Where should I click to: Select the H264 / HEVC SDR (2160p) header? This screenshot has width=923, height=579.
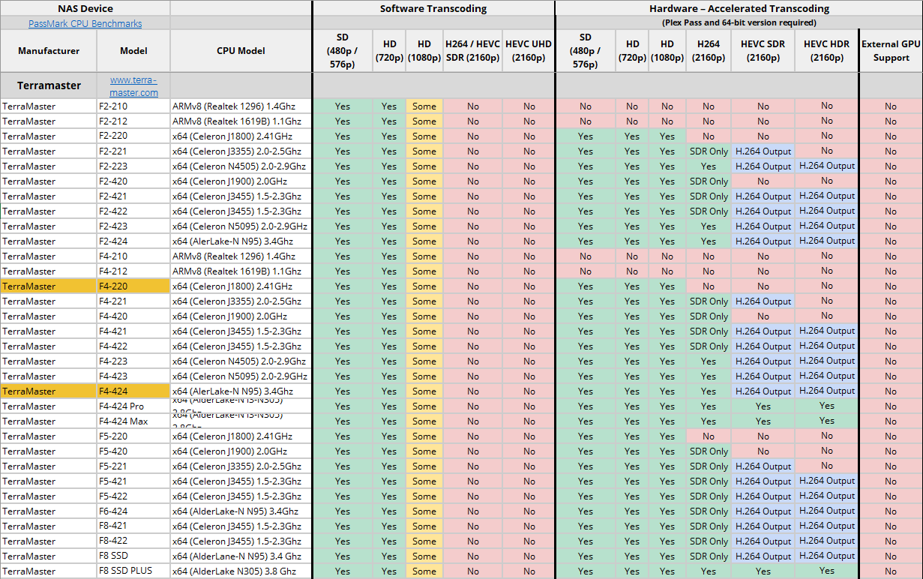472,51
